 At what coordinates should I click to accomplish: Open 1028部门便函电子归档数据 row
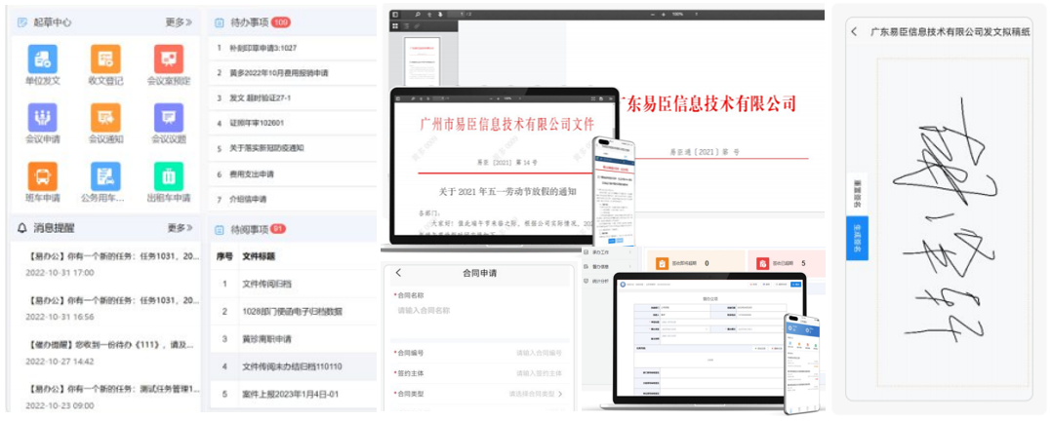point(293,311)
